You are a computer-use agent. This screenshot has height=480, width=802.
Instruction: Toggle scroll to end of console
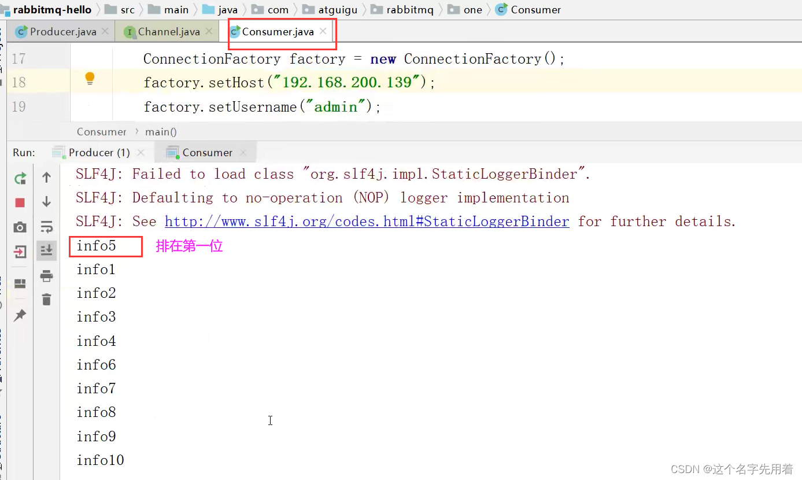coord(47,250)
